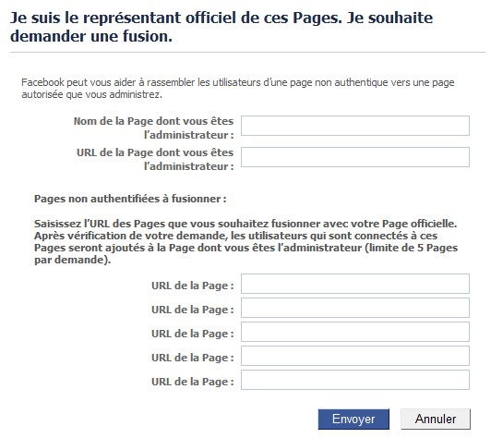Click the third 'URL de la Page :' label
This screenshot has width=491, height=438.
click(x=193, y=334)
